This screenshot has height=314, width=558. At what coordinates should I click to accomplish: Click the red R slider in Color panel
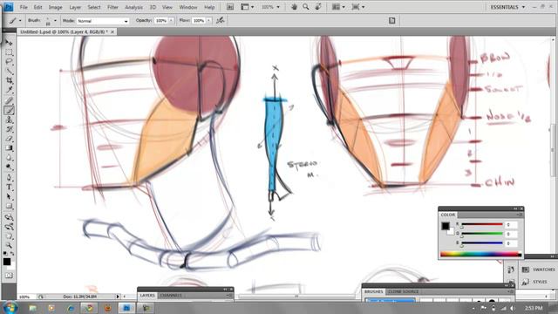pos(482,225)
